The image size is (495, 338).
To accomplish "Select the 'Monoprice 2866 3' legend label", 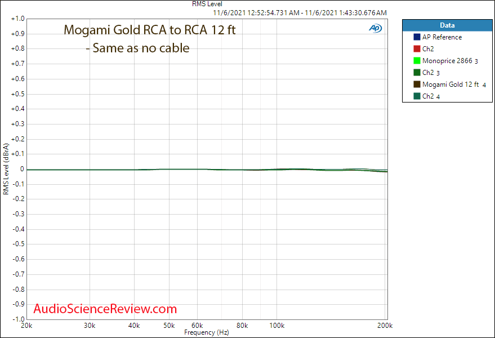I will click(x=450, y=61).
